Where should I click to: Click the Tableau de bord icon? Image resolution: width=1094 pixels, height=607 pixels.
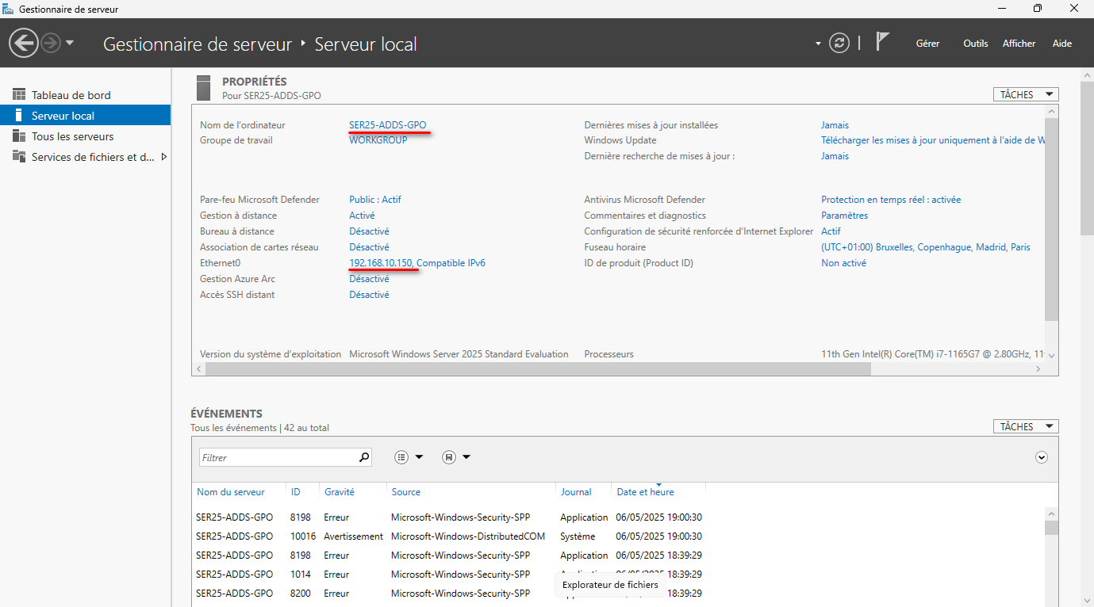coord(19,95)
